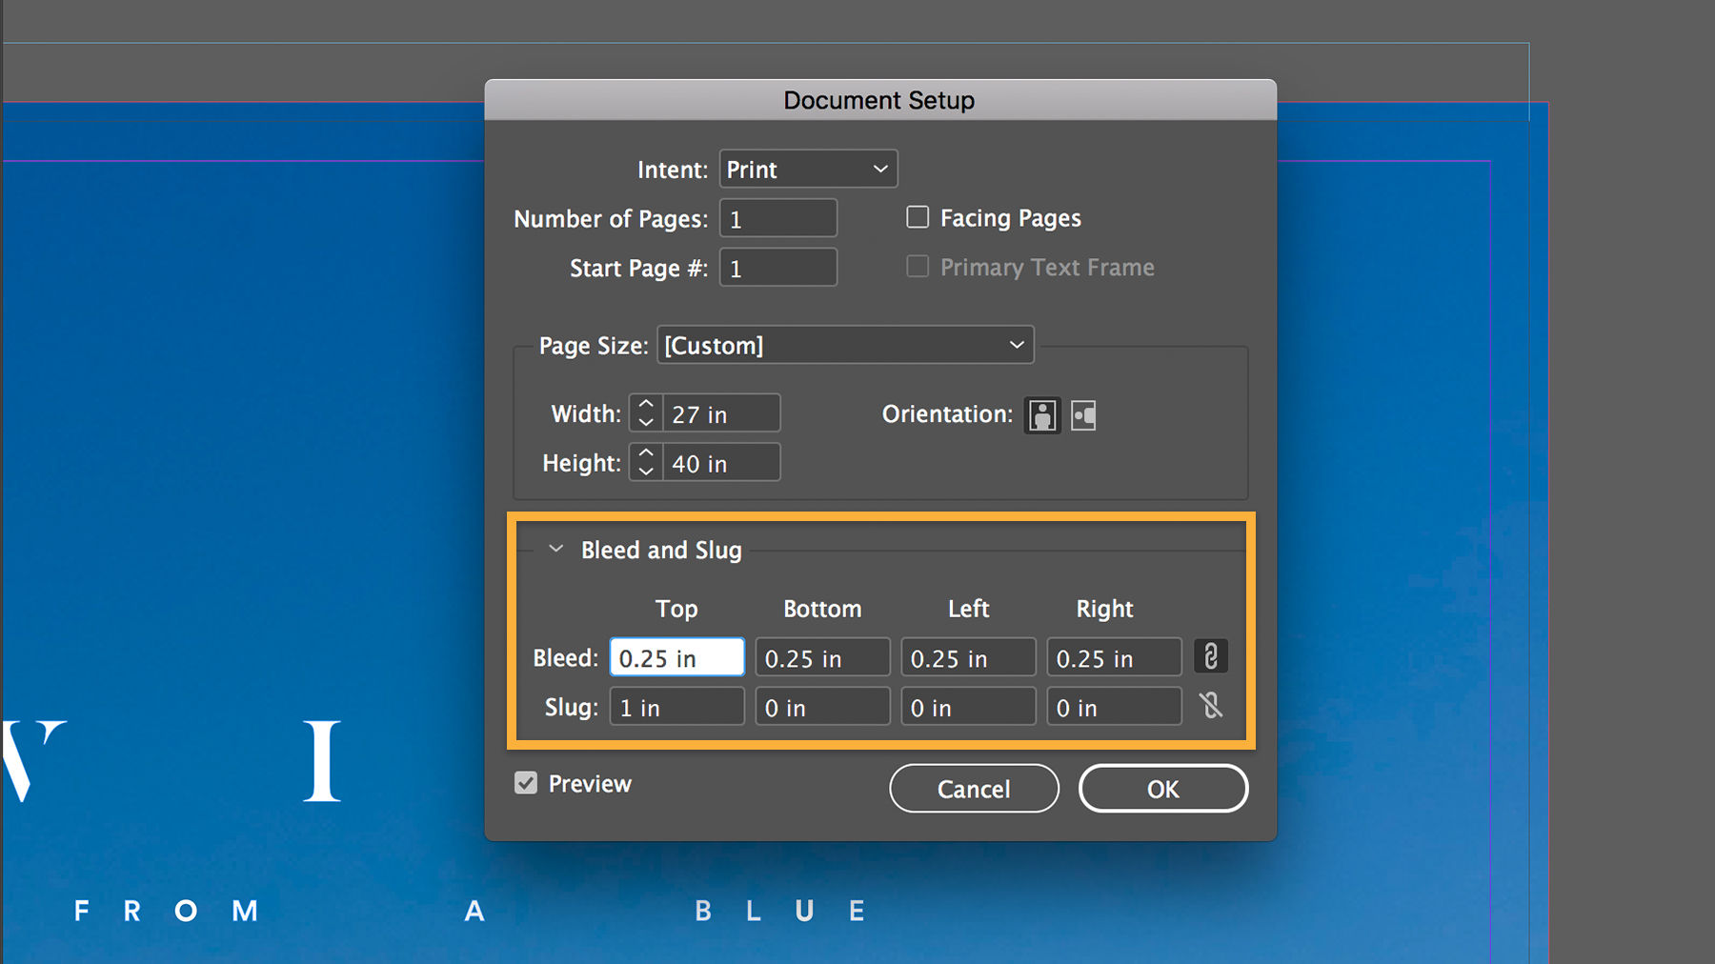Click the Primary Text Frame checkbox

[917, 267]
